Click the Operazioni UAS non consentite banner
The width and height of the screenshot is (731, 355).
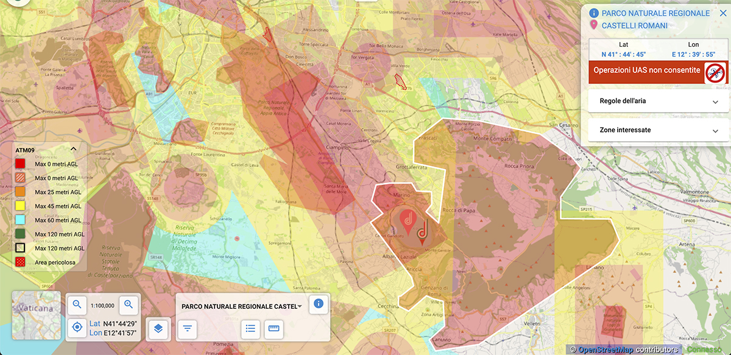(x=646, y=71)
